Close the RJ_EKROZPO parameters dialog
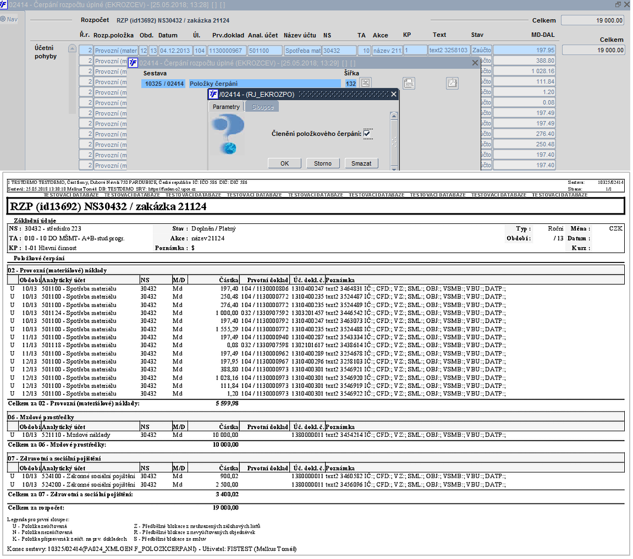633x559 pixels. (x=394, y=94)
